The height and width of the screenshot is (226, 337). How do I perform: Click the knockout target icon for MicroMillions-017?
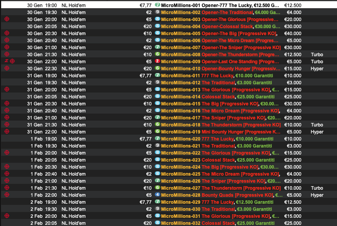pyautogui.click(x=7, y=117)
